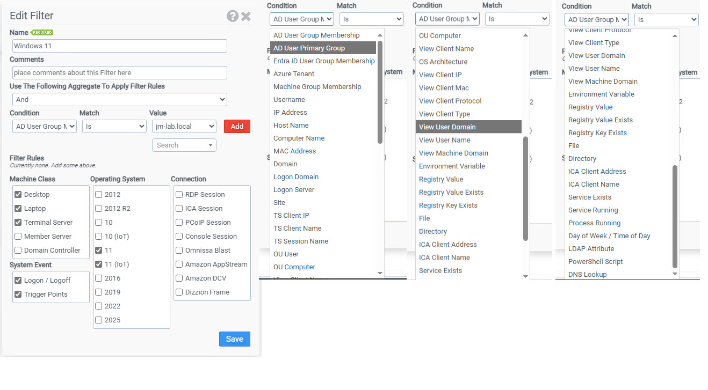Uncheck the Windows 11 (IoT) checkbox
Screen dimensions: 708x390
point(99,264)
